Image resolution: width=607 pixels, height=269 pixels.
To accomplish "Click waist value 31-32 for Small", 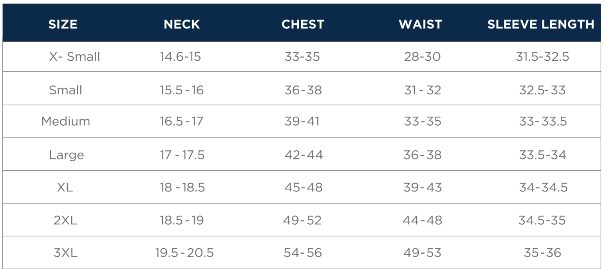I will [x=423, y=90].
